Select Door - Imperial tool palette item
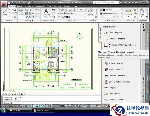Viewport: 150px width, 116px height. point(113,33)
